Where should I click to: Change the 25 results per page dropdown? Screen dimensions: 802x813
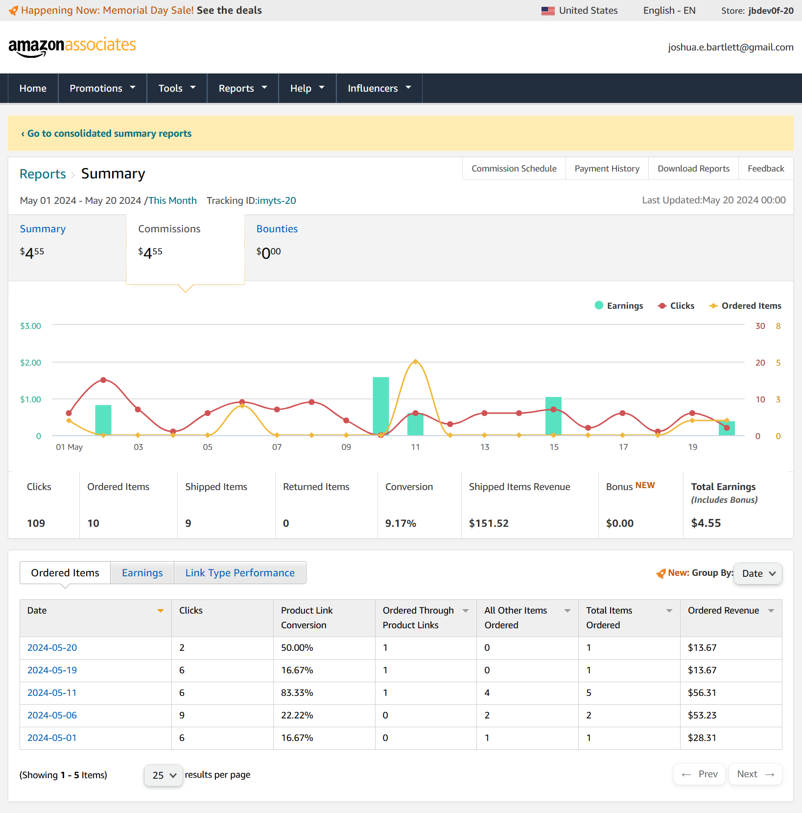coord(164,775)
